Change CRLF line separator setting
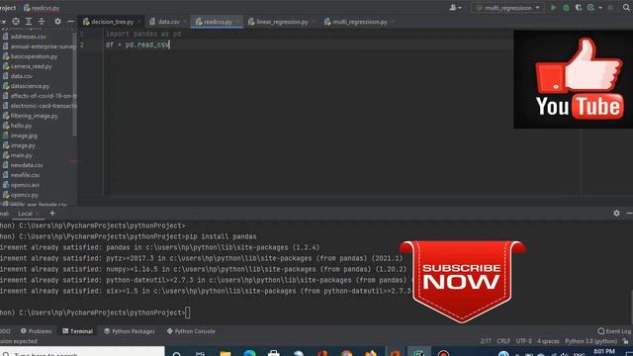 (x=503, y=341)
